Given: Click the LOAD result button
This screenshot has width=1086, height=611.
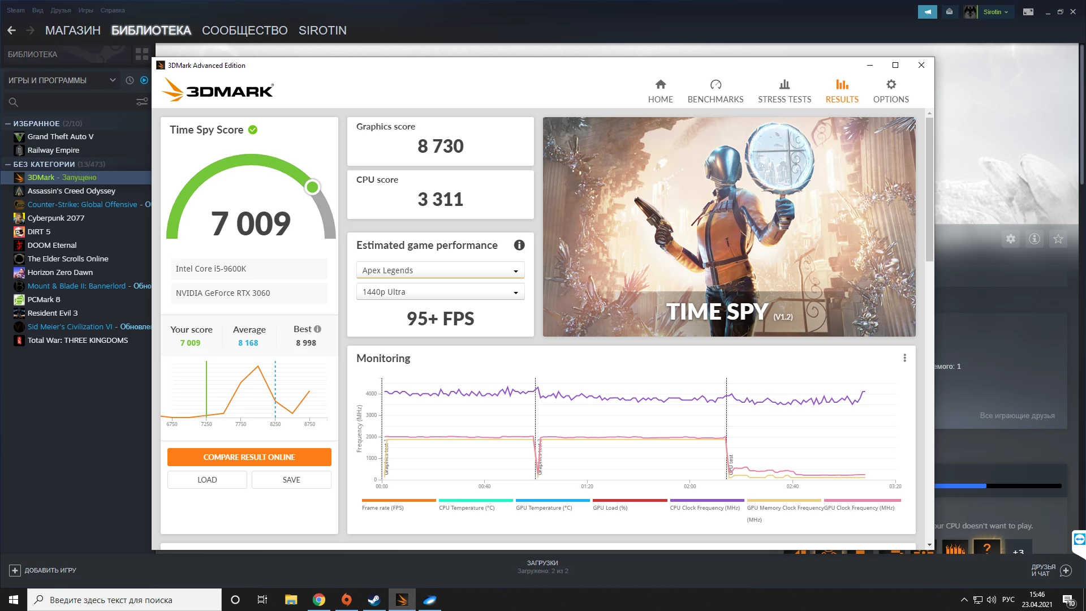Looking at the screenshot, I should coord(207,480).
